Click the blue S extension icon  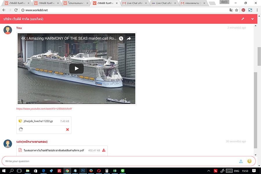(250, 10)
